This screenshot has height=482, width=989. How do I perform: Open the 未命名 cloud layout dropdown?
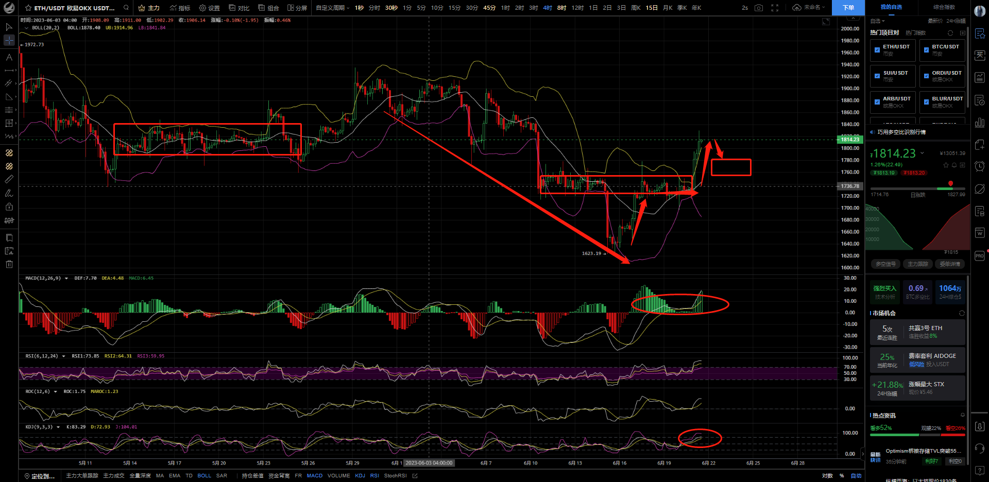click(x=809, y=8)
